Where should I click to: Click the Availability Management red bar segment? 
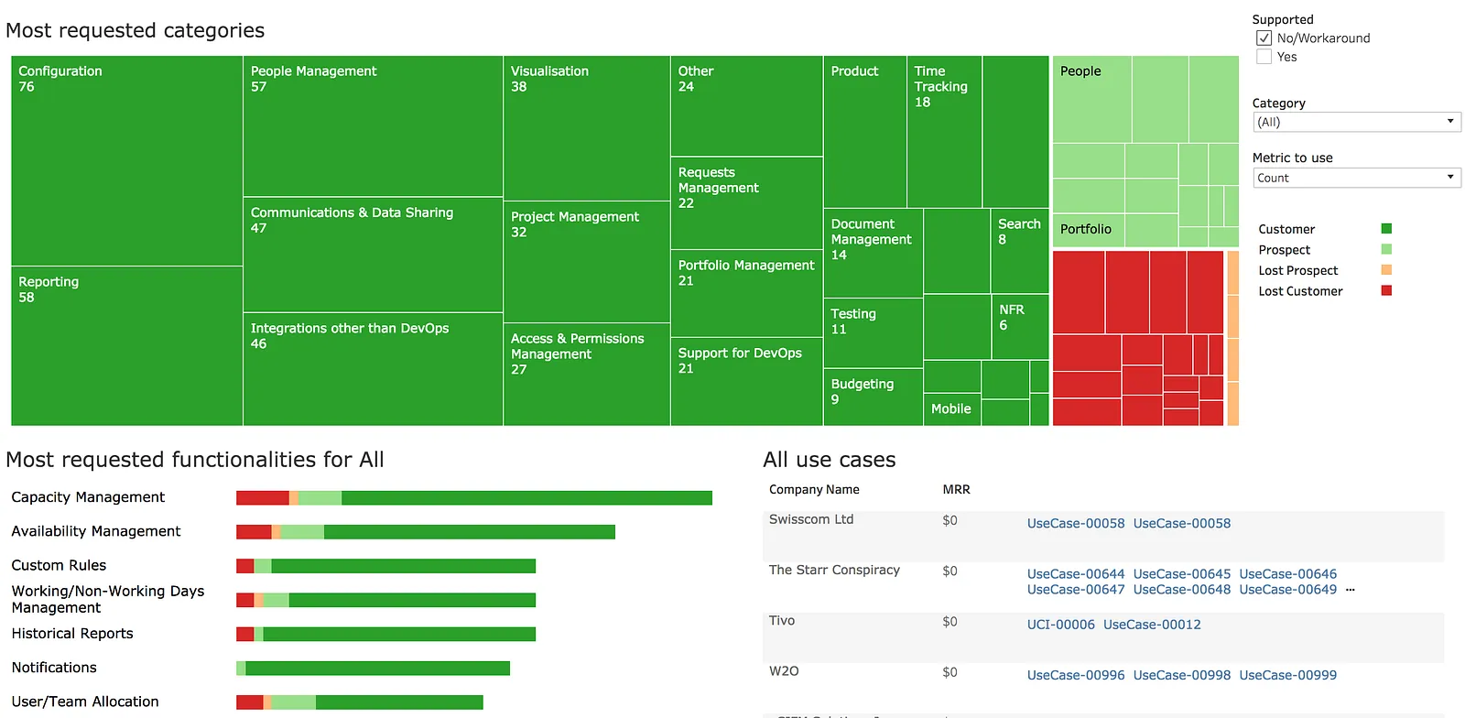[254, 532]
